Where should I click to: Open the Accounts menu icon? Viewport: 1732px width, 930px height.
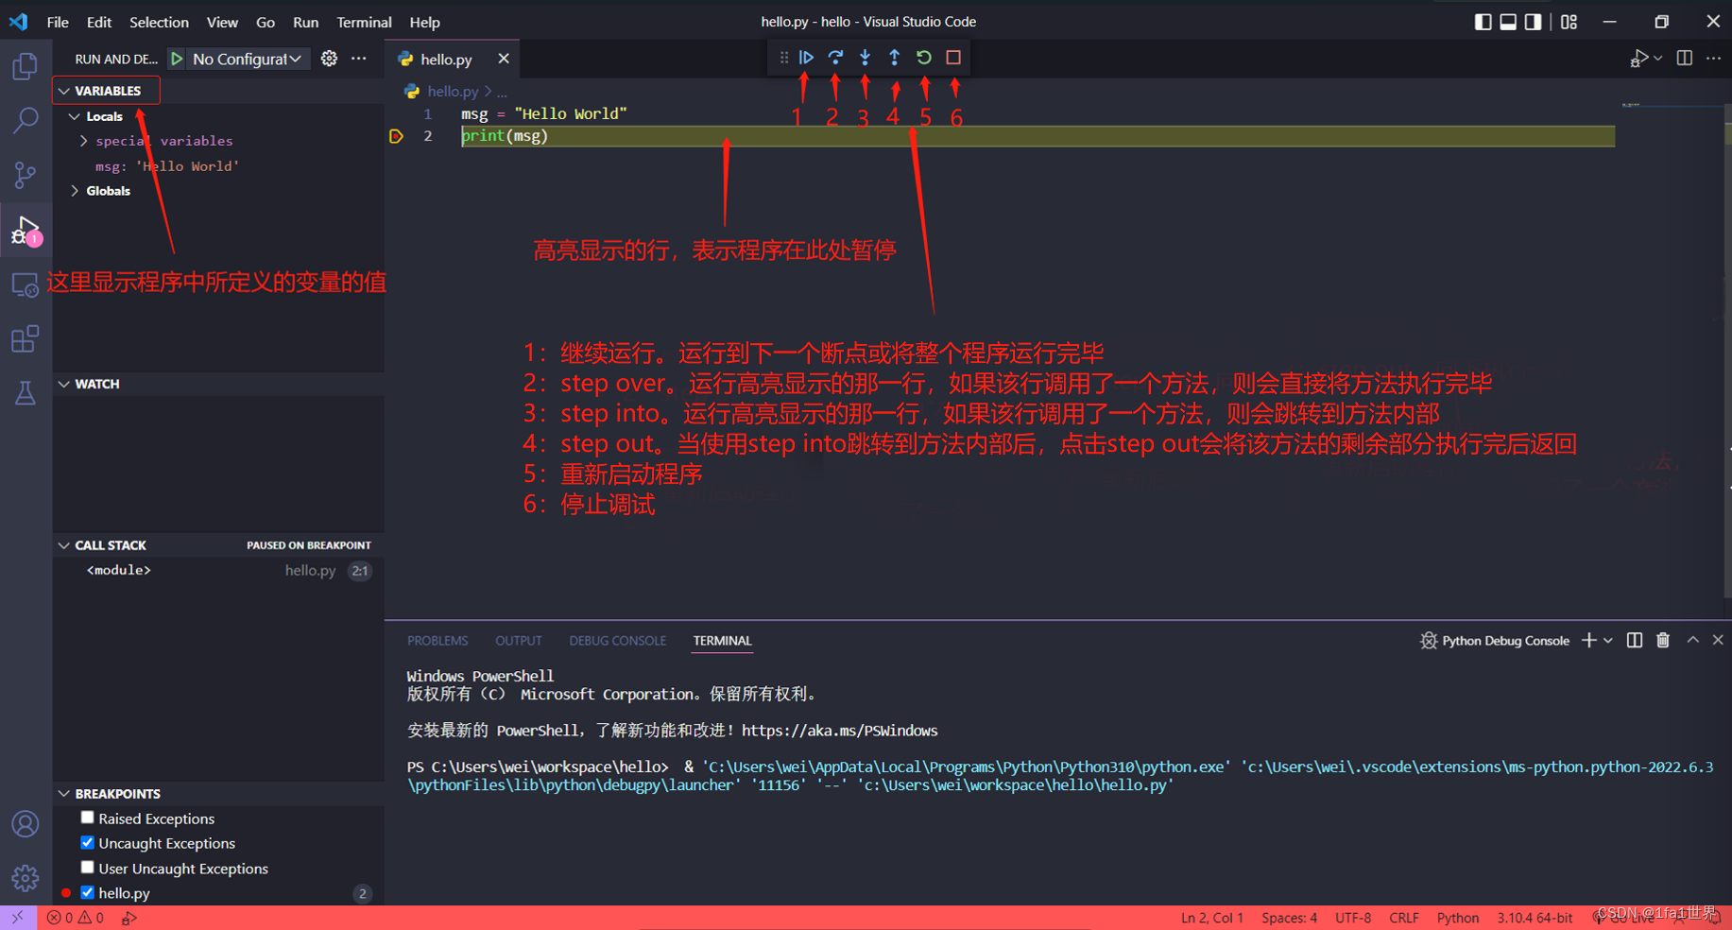pyautogui.click(x=26, y=824)
